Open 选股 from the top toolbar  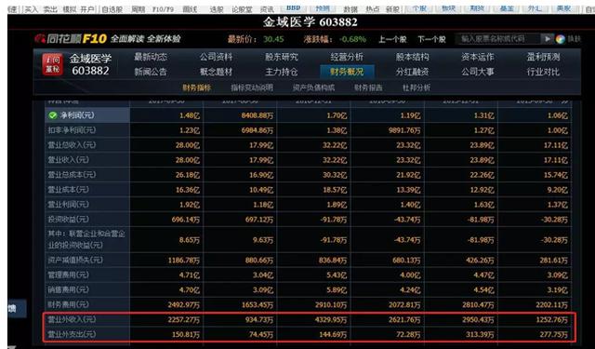(217, 9)
